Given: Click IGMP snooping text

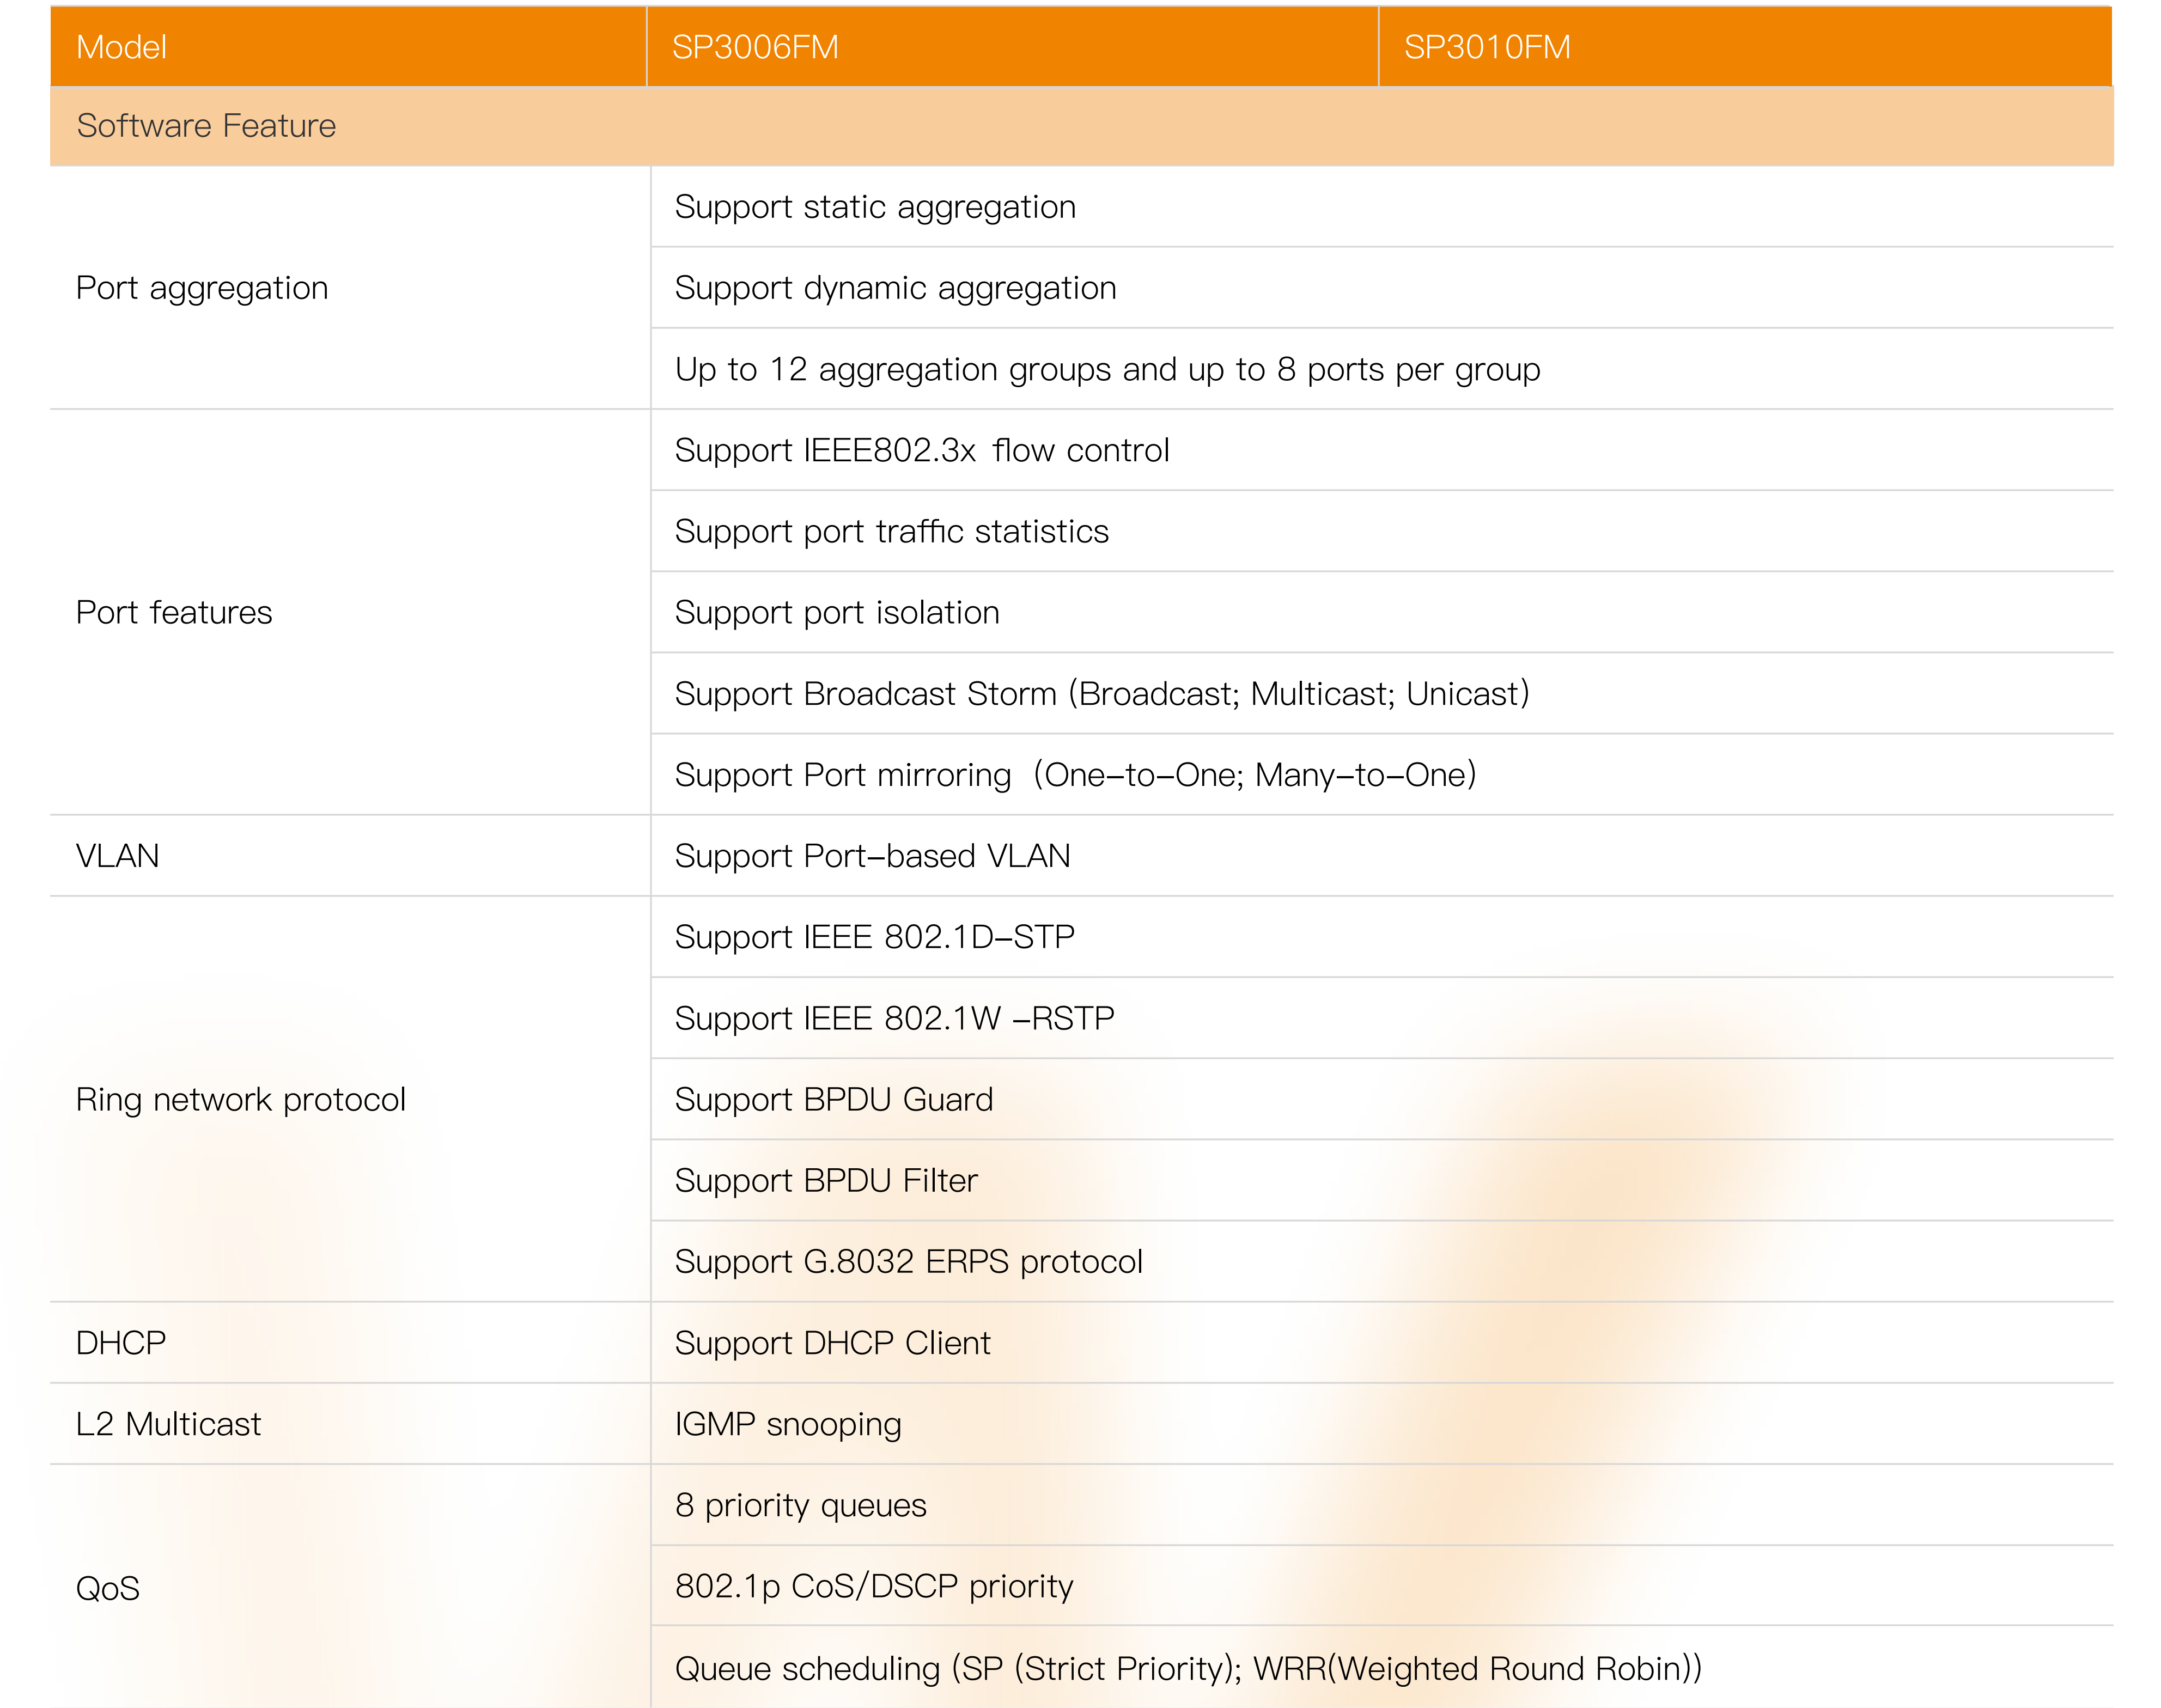Looking at the screenshot, I should (788, 1424).
